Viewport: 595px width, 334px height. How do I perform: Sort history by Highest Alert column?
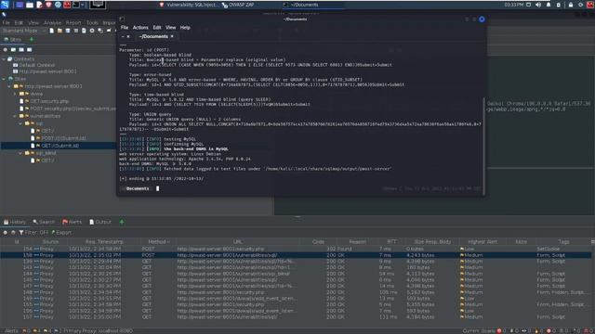point(483,241)
